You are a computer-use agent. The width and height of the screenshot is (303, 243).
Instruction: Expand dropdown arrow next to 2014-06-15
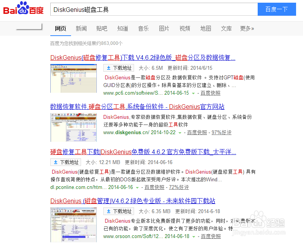click(193, 94)
